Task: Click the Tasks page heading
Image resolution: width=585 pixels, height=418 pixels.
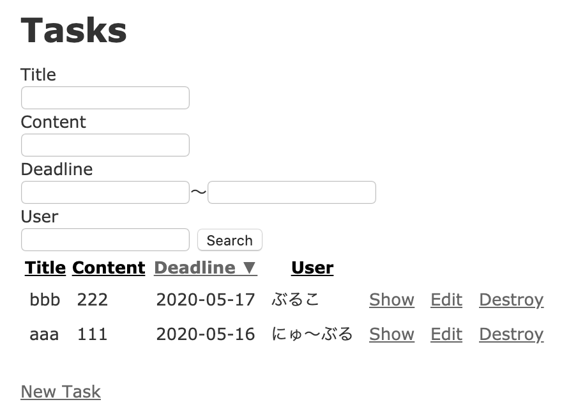Action: coord(74,30)
